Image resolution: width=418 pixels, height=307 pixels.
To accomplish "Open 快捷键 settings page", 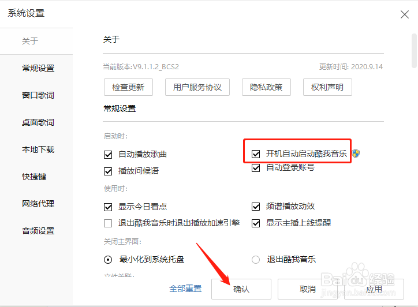I will (x=34, y=177).
